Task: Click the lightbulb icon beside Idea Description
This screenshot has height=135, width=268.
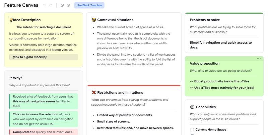Action: tap(11, 20)
